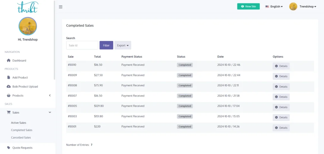324x154 pixels.
Task: Collapse the Sales submenu chevron
Action: point(50,112)
